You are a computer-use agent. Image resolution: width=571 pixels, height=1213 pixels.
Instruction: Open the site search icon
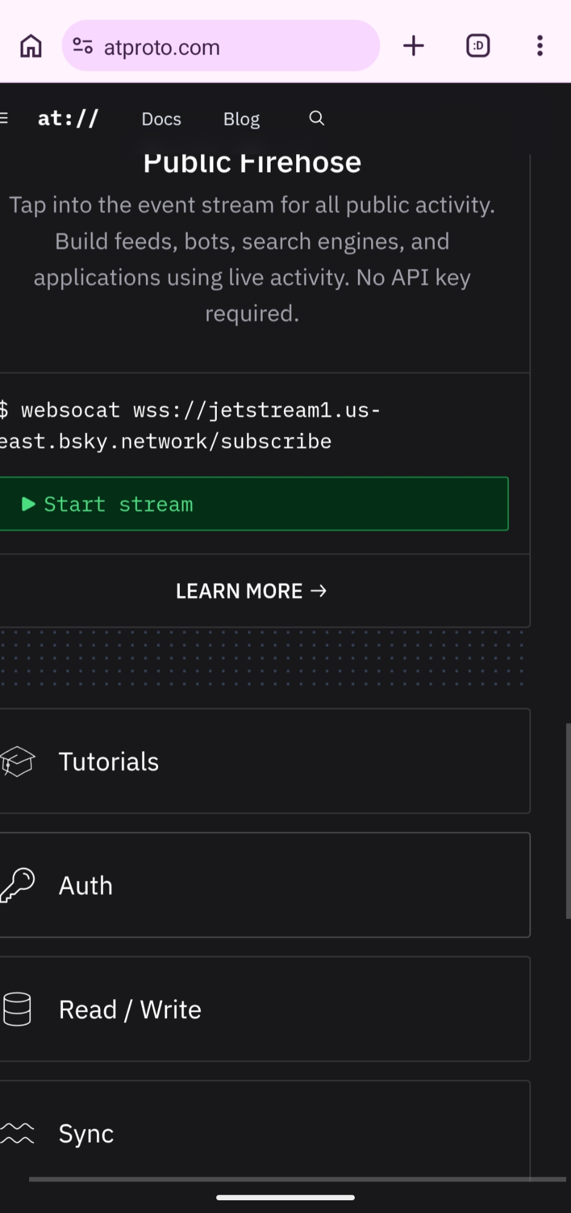pos(317,118)
